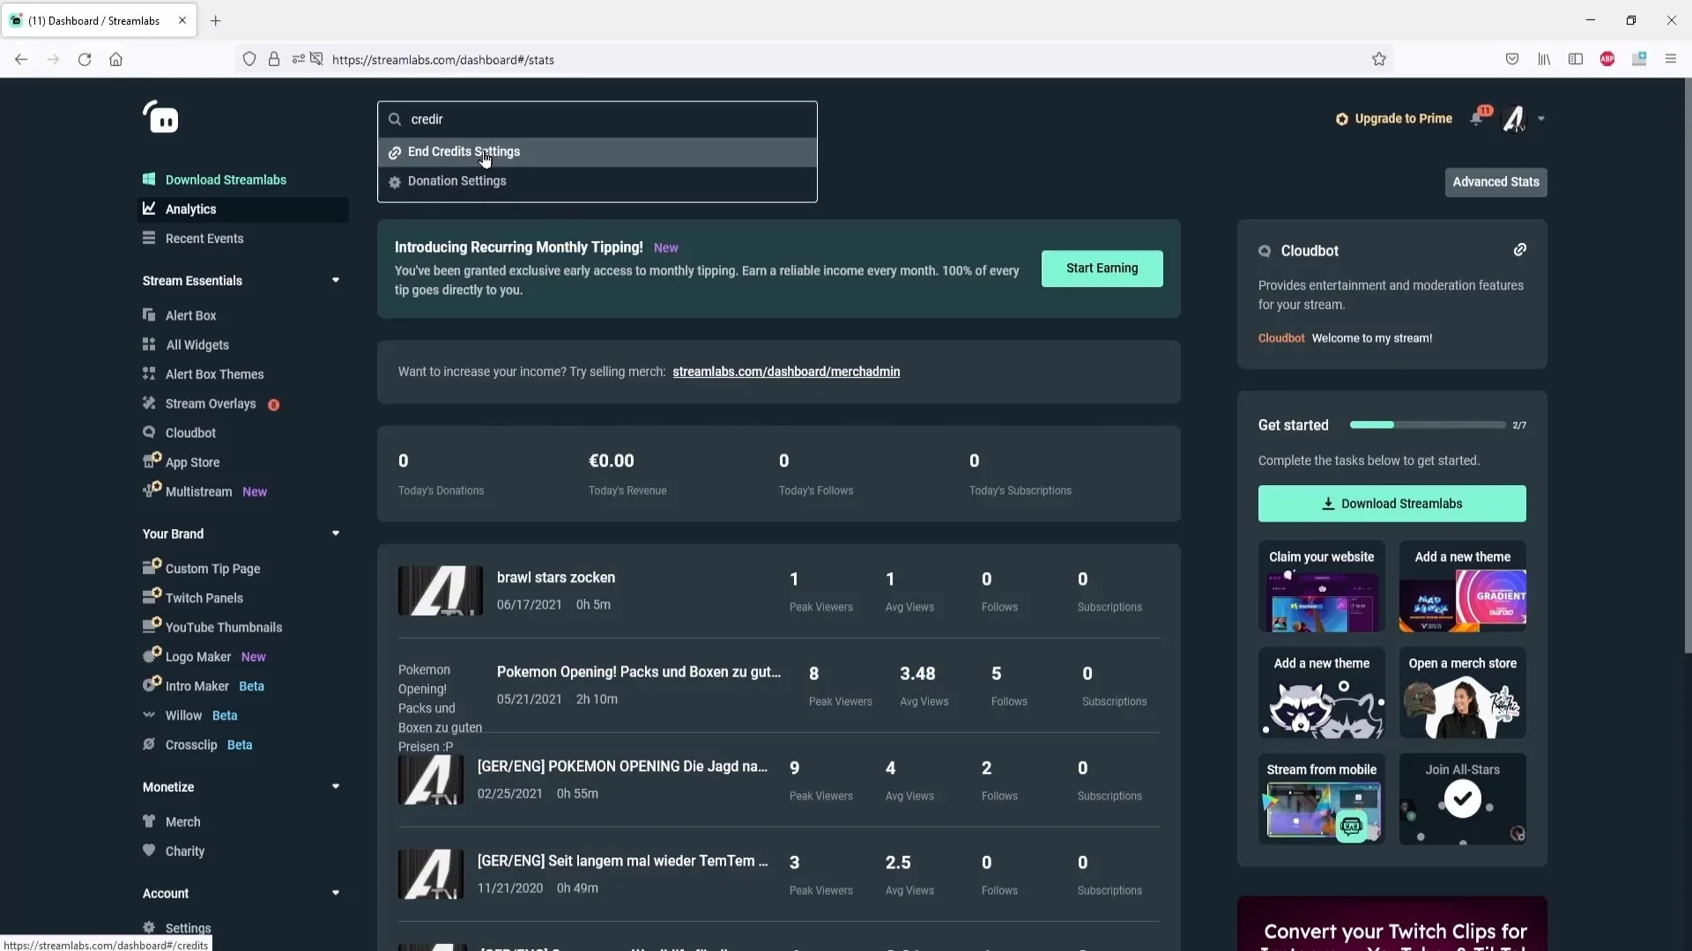The height and width of the screenshot is (951, 1692).
Task: Click the Intro Maker icon
Action: [152, 684]
